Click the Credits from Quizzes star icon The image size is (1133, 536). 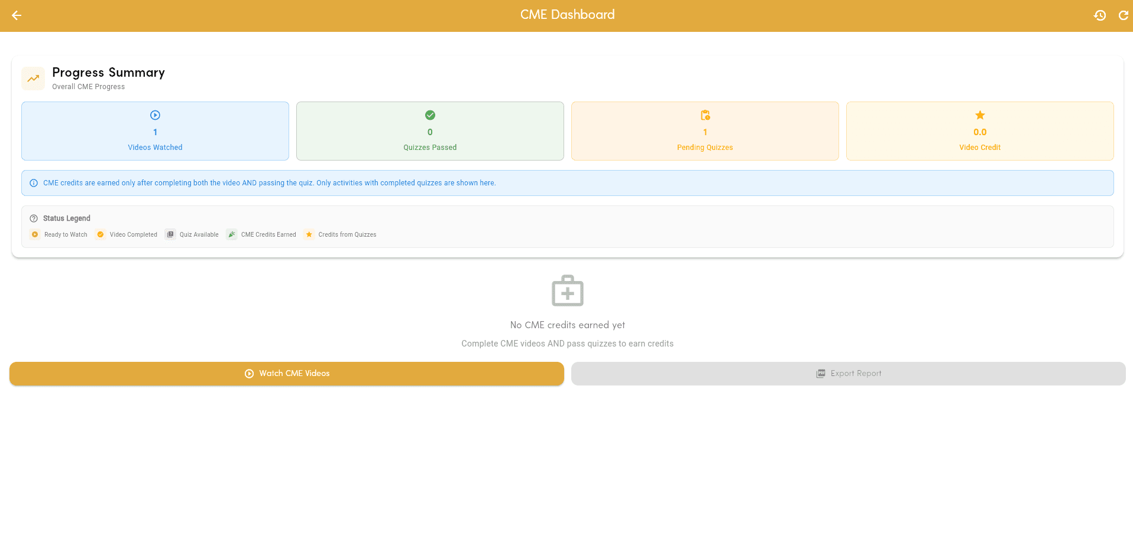point(309,234)
